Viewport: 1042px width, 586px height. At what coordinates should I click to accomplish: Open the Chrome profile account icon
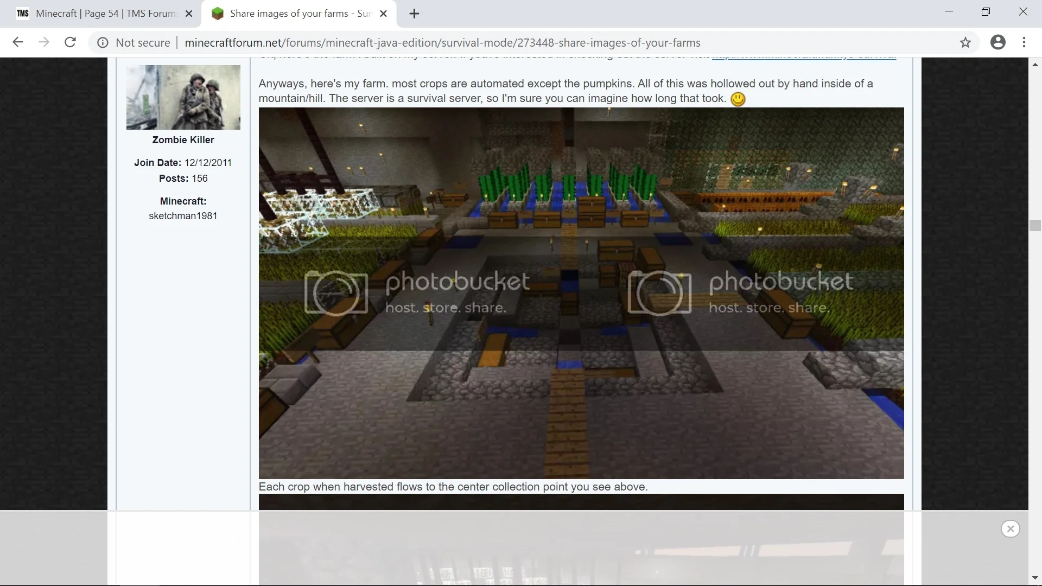(x=997, y=42)
